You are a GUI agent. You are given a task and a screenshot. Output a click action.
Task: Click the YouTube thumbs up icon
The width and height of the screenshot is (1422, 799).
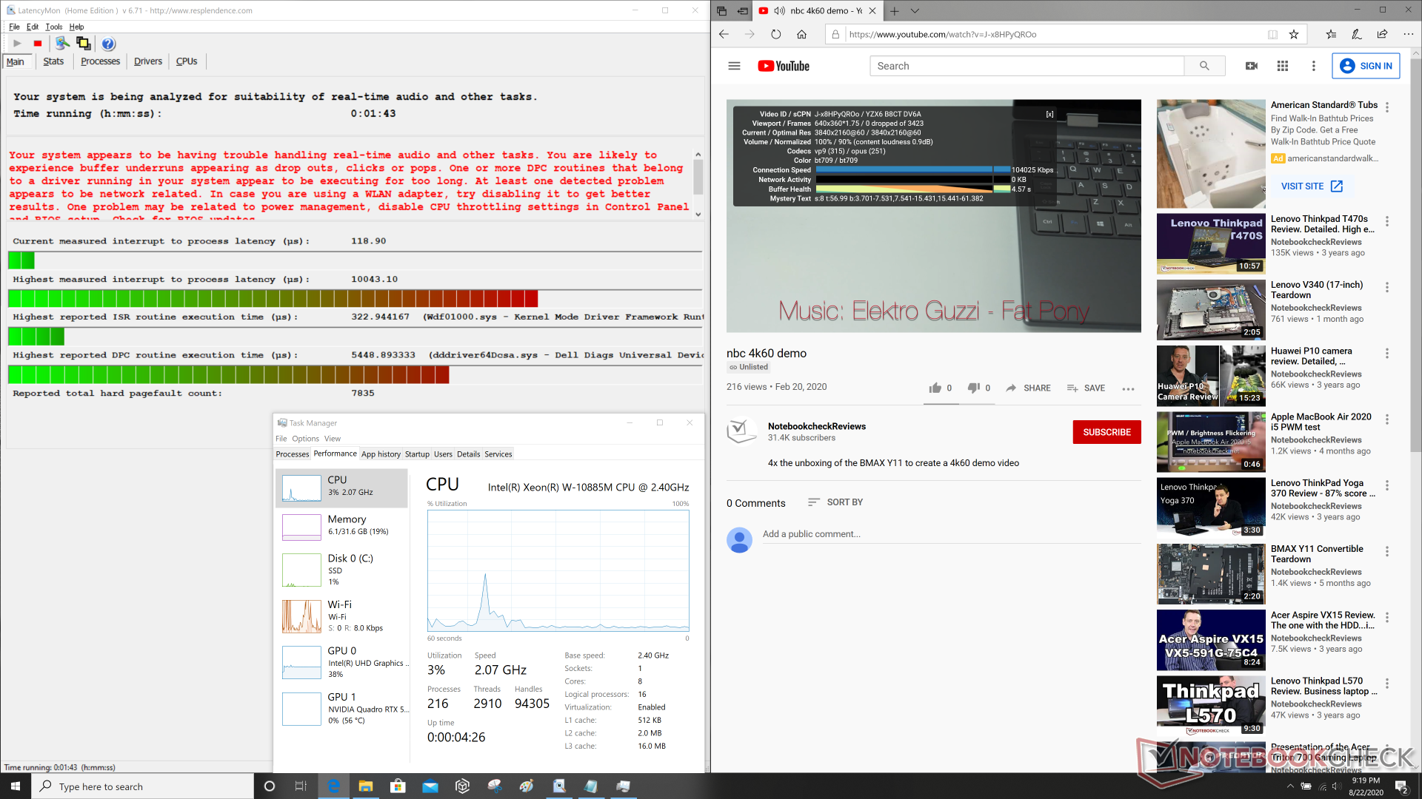(x=935, y=388)
